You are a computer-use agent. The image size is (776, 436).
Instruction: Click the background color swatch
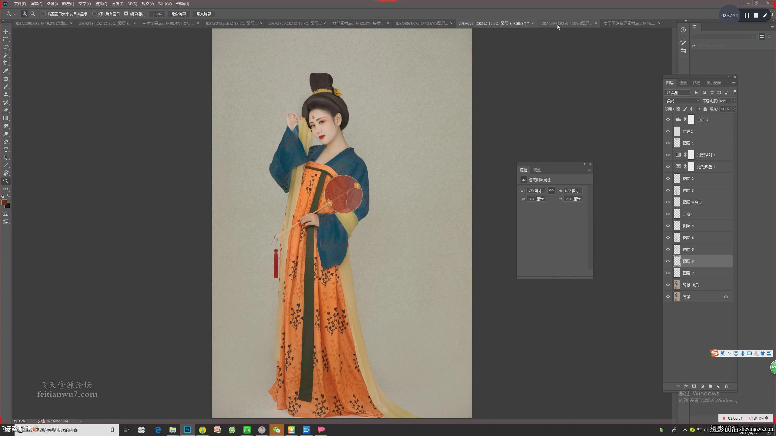8,206
